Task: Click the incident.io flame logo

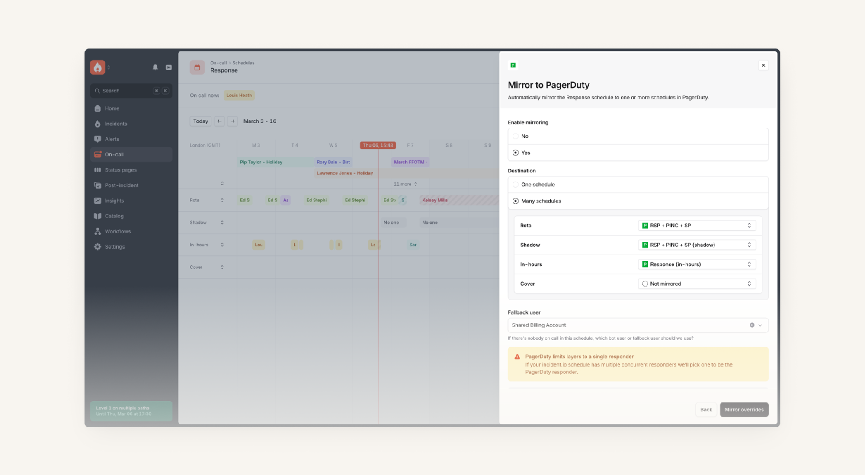Action: click(98, 67)
